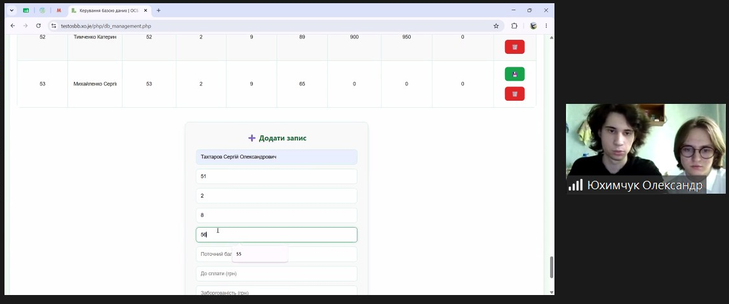Go forward in browser history
The width and height of the screenshot is (729, 304).
[26, 26]
